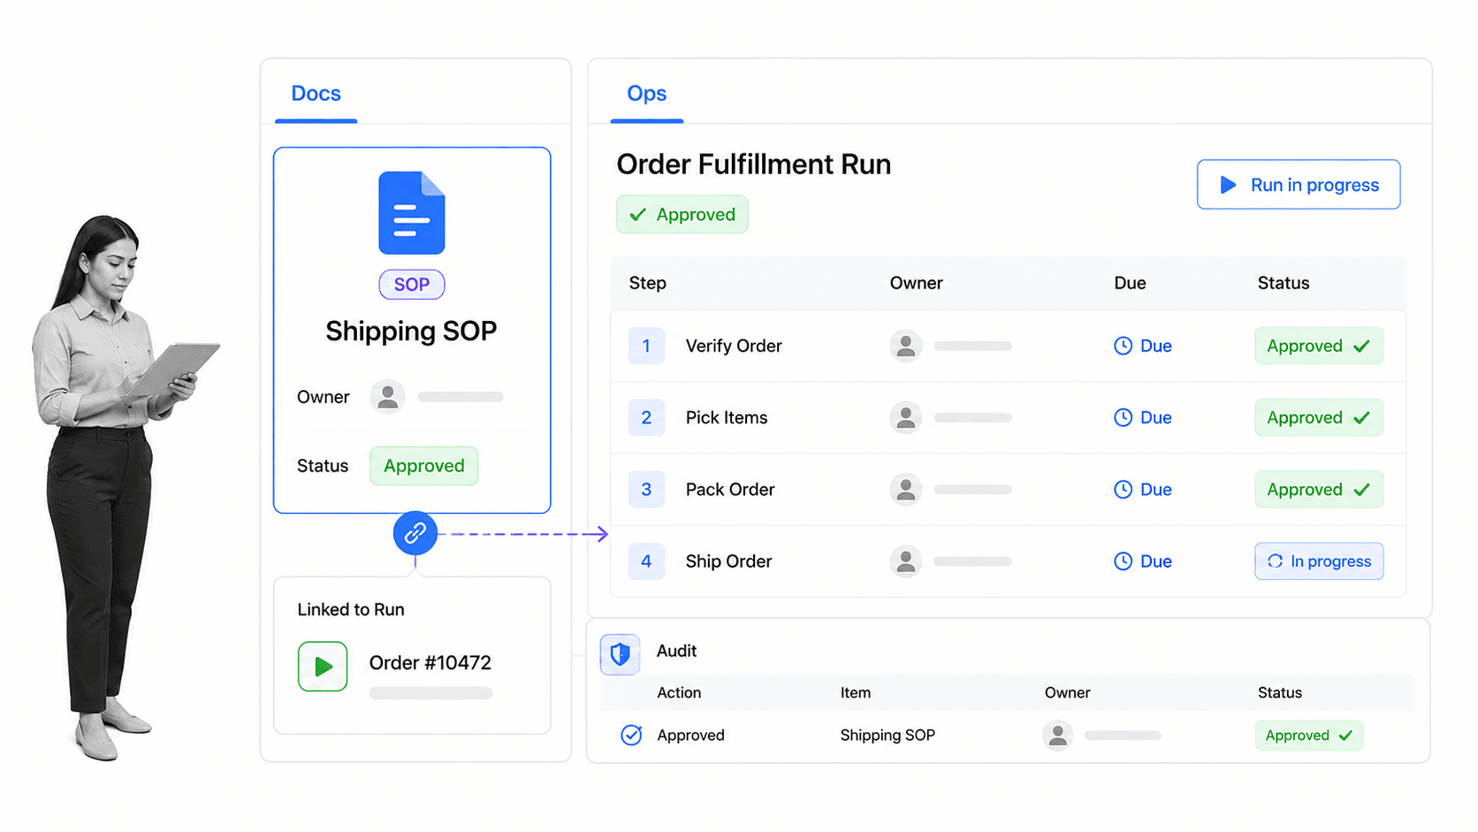The height and width of the screenshot is (832, 1478).
Task: Open the Shipping SOP title
Action: [x=411, y=332]
